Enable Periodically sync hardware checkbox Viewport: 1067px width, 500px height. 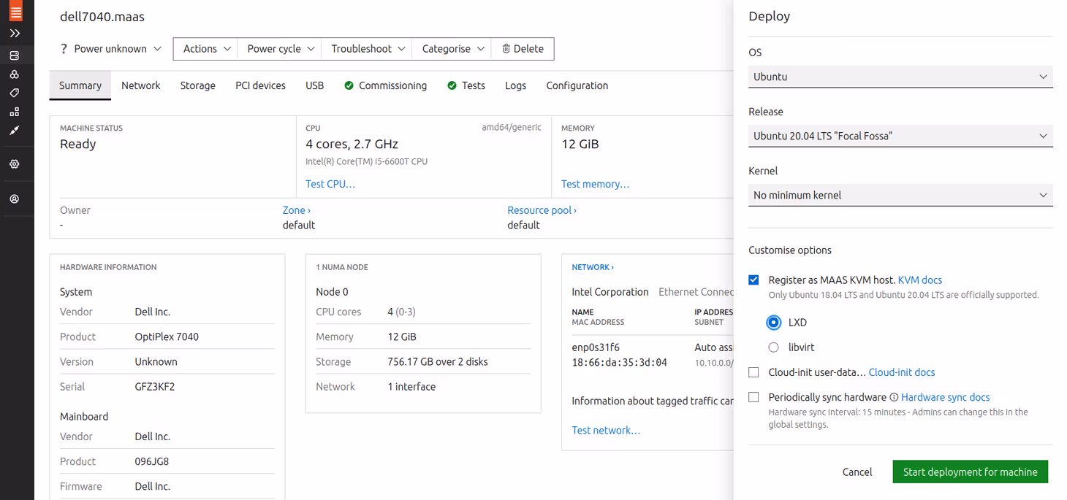pyautogui.click(x=753, y=398)
